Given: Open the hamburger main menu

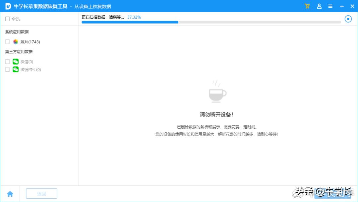Looking at the screenshot, I should pyautogui.click(x=330, y=6).
